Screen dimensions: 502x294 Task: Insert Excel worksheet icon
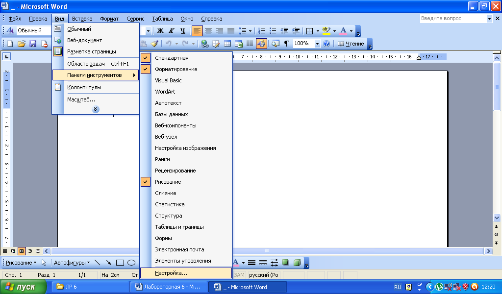point(239,44)
